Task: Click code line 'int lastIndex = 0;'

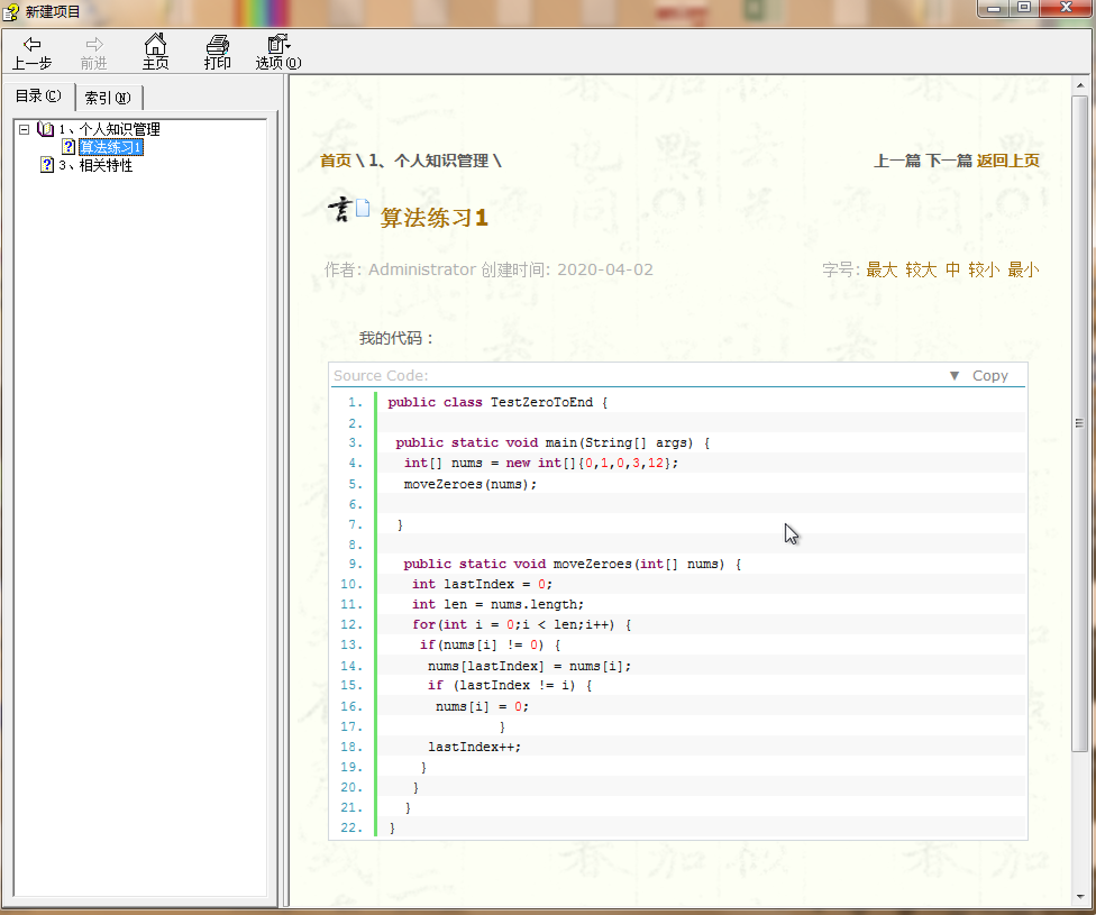Action: 482,584
